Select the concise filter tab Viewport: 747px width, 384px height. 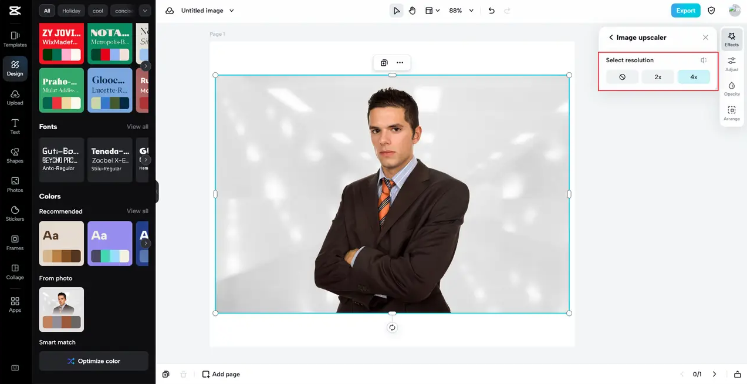[x=123, y=11]
